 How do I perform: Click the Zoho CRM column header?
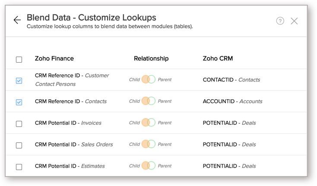[x=218, y=59]
